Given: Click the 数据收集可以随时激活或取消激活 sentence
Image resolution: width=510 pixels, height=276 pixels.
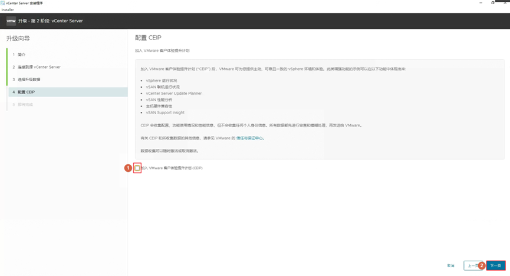Looking at the screenshot, I should pyautogui.click(x=169, y=151).
